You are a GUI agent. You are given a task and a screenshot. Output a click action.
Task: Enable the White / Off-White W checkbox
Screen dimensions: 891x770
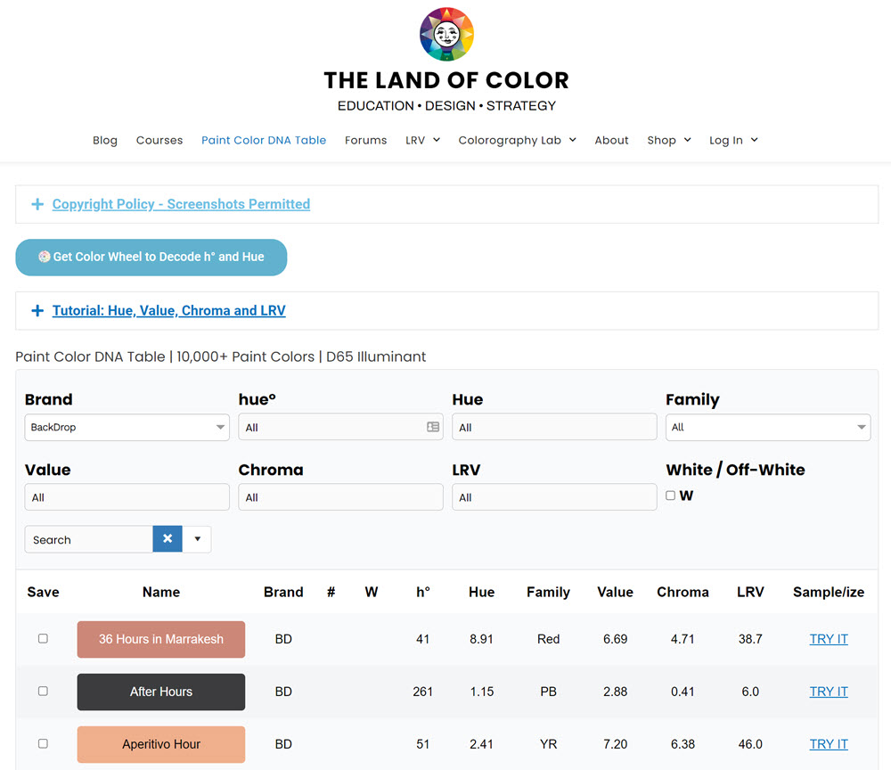[x=671, y=496]
